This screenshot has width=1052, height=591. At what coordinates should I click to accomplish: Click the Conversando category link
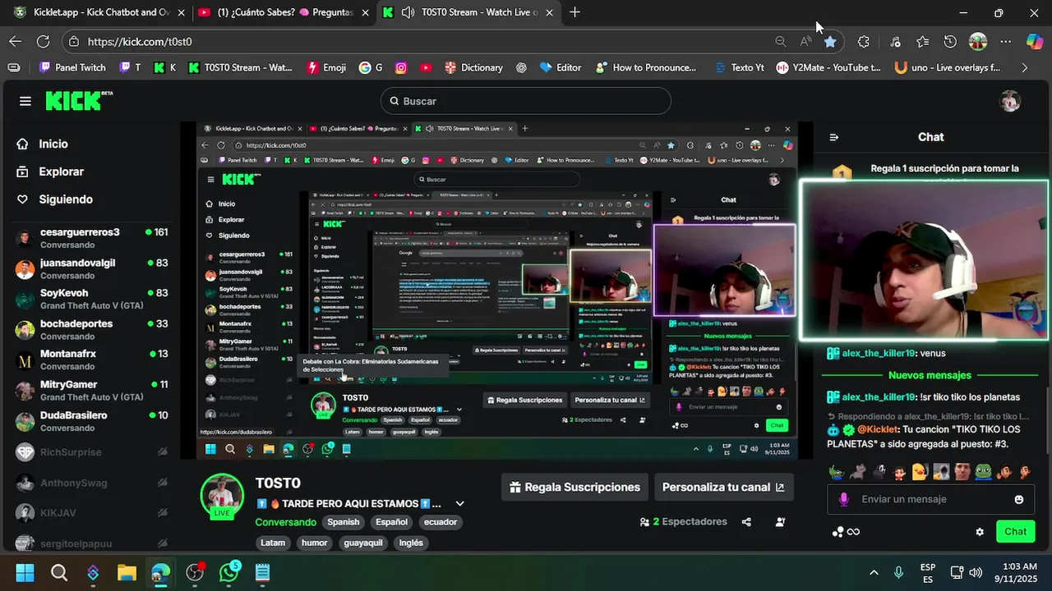pos(285,522)
